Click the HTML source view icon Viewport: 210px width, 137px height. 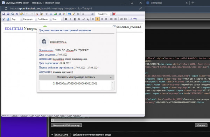[135, 19]
